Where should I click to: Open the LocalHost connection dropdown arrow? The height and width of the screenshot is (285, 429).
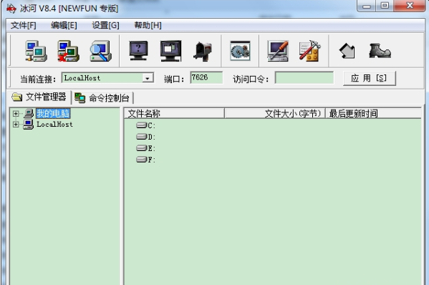click(148, 78)
